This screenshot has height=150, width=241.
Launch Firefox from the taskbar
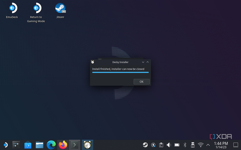pyautogui.click(x=63, y=145)
